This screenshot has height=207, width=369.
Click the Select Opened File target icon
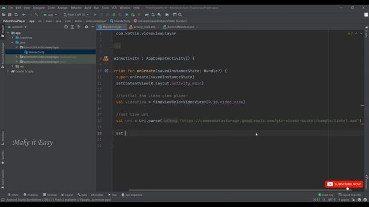pos(66,27)
